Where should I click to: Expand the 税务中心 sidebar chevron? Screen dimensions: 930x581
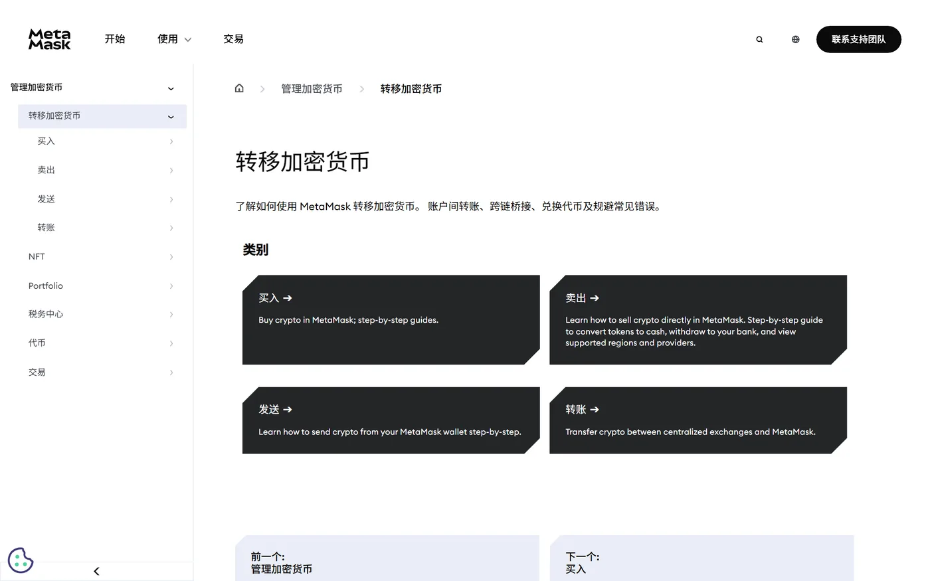pos(171,315)
